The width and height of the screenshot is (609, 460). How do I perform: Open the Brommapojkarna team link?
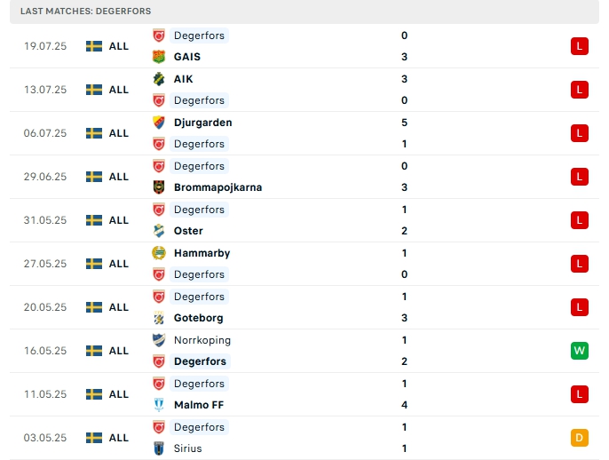(217, 187)
